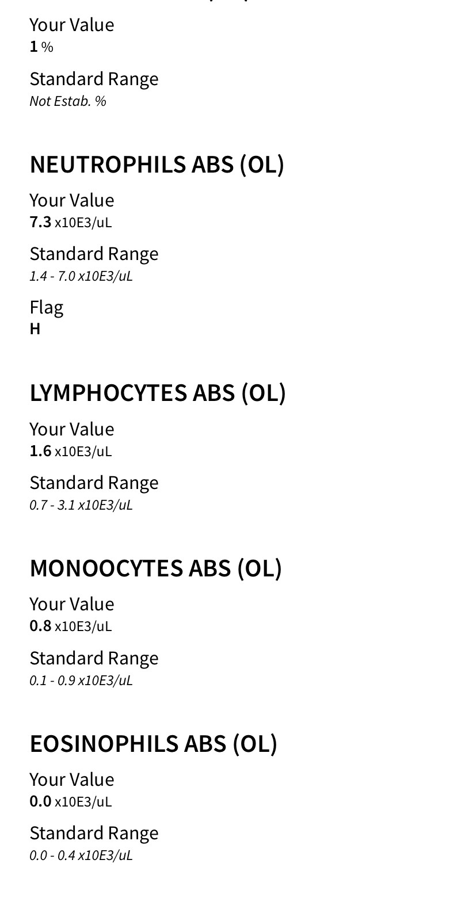469x902 pixels.
Task: Select the LYMPHOCYTES ABS (OL) heading
Action: (x=158, y=393)
